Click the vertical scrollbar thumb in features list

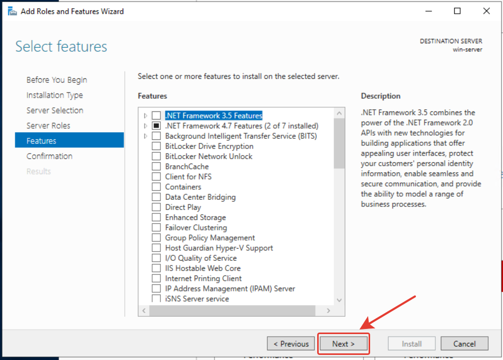[x=339, y=143]
